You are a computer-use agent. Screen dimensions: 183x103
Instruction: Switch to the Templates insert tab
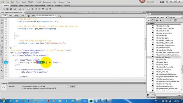[x=58, y=5]
